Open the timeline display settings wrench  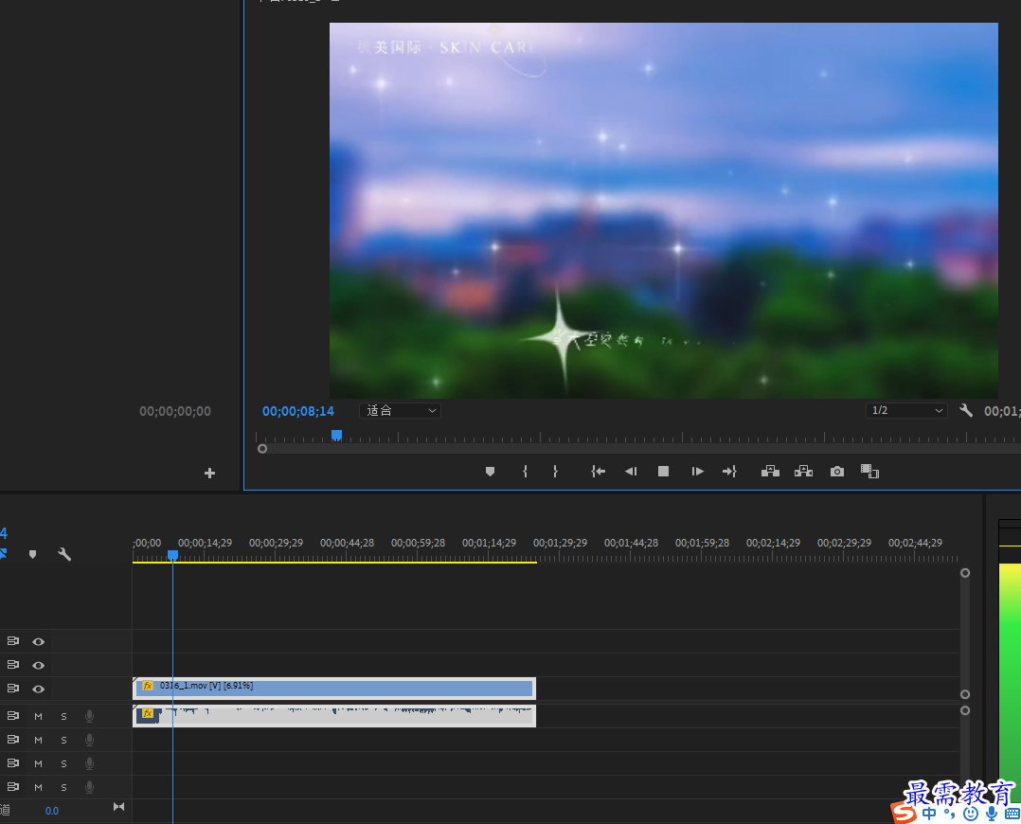pos(63,554)
